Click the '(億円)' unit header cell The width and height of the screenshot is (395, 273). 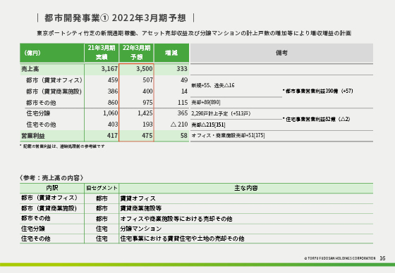52,53
